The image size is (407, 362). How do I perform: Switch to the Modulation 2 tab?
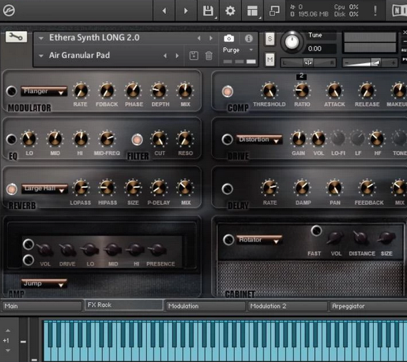[x=288, y=306]
